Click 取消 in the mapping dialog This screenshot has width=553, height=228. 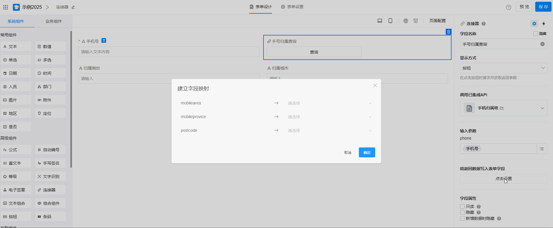(348, 152)
